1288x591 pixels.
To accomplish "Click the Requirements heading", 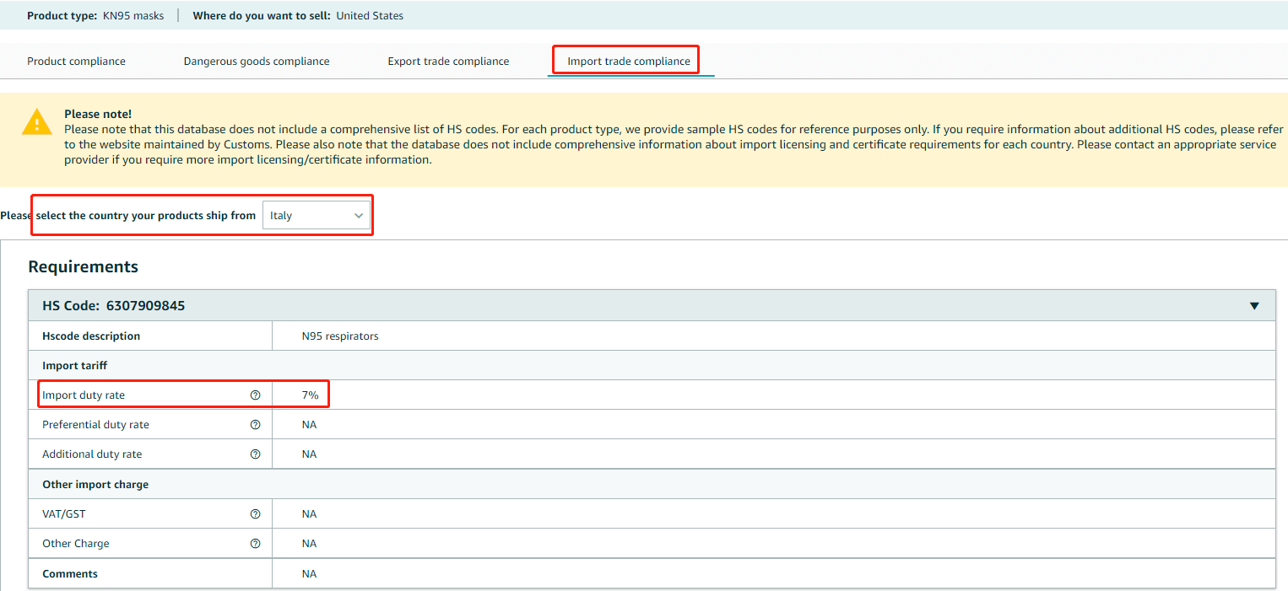I will (x=83, y=266).
